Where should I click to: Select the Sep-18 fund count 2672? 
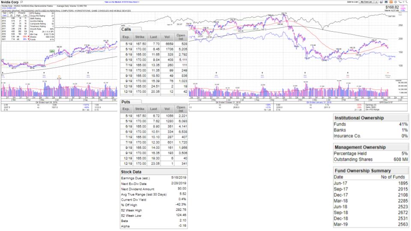pyautogui.click(x=403, y=213)
